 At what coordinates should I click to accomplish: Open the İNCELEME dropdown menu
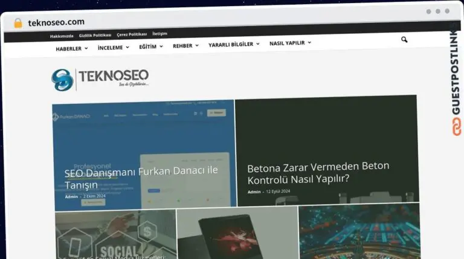(113, 47)
